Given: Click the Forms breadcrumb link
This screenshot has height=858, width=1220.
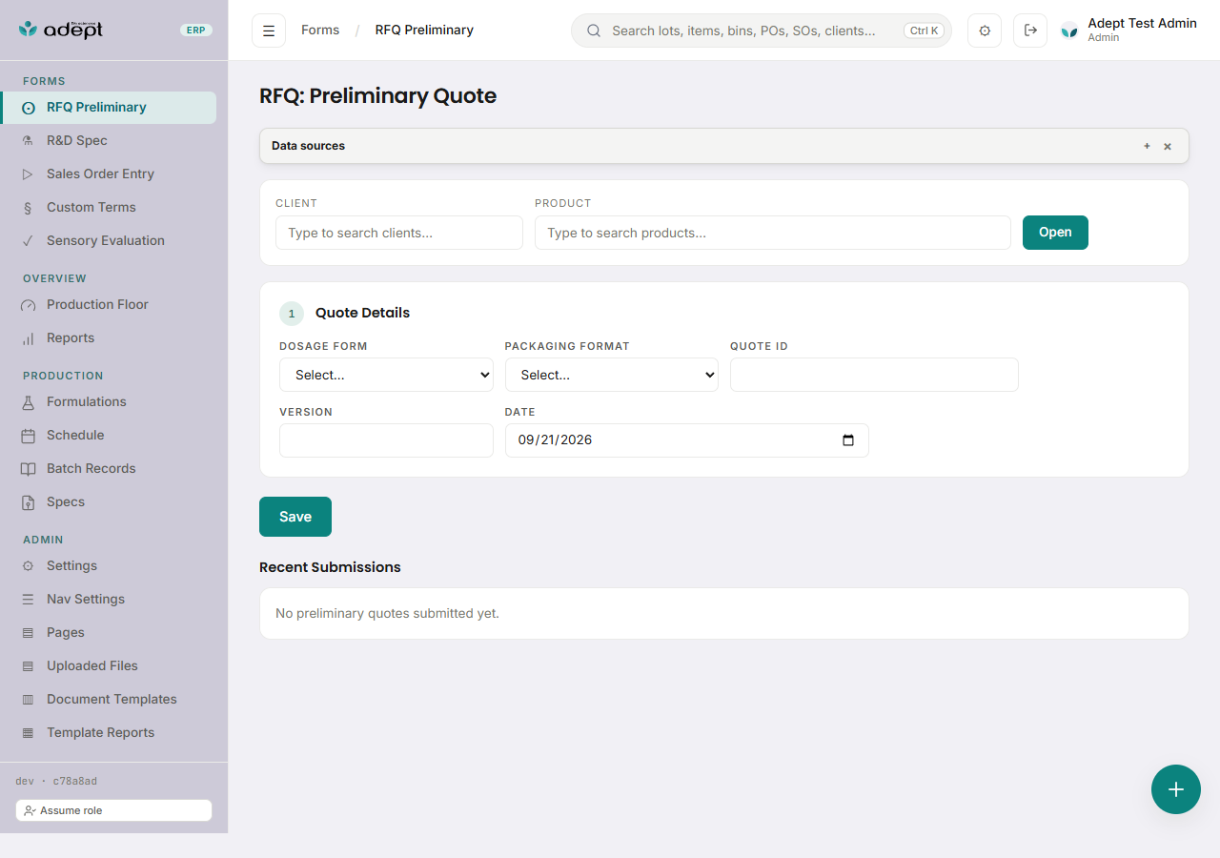Looking at the screenshot, I should (x=320, y=31).
